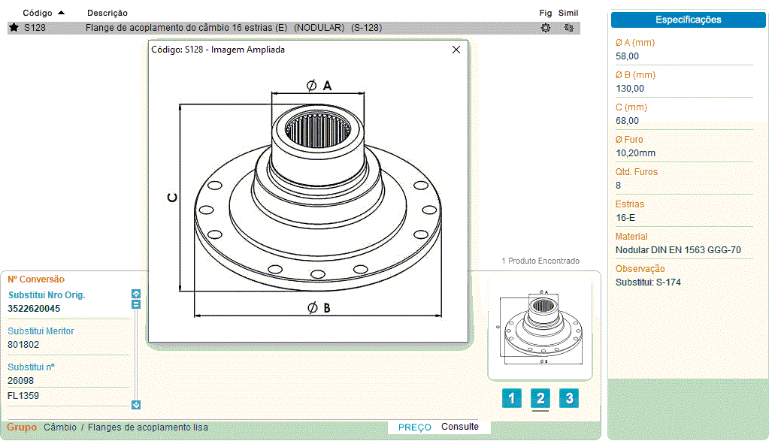Screen dimensions: 775x444
Task: Click Consulte next to PREÇO
Action: click(x=460, y=427)
